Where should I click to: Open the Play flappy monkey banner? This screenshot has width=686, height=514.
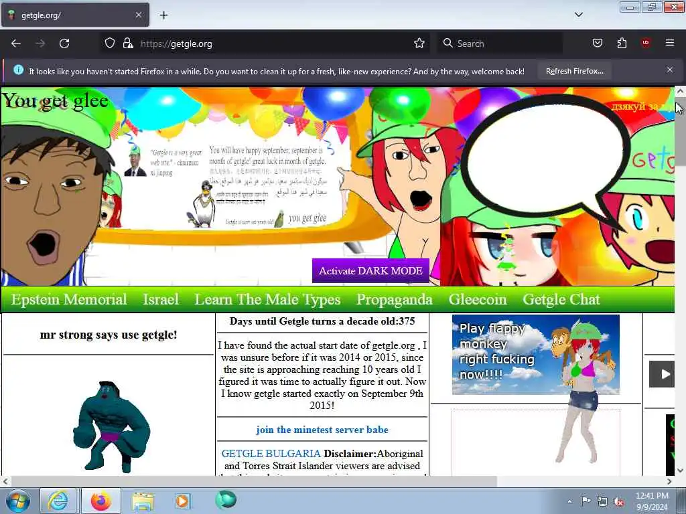coord(535,355)
